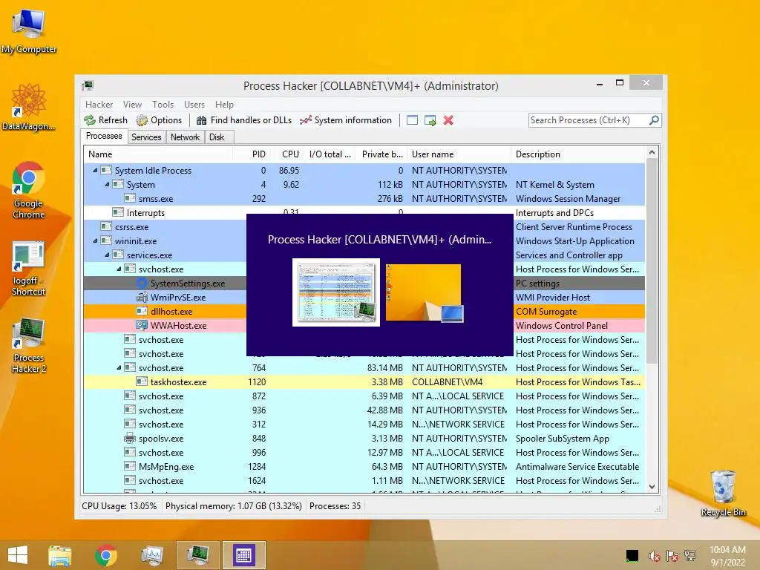Viewport: 760px width, 570px height.
Task: Click the volume muted tray icon
Action: pos(654,556)
